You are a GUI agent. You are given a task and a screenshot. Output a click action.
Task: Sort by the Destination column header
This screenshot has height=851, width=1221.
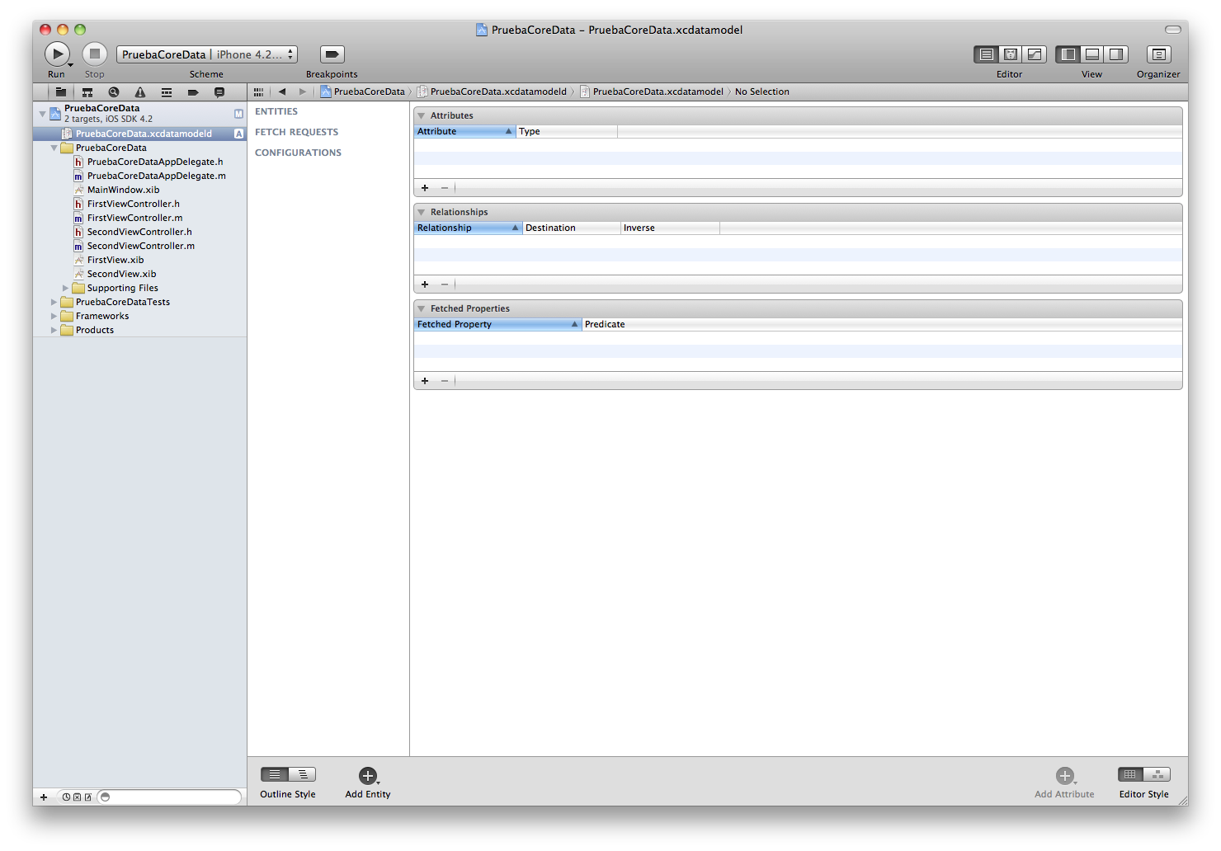point(572,228)
